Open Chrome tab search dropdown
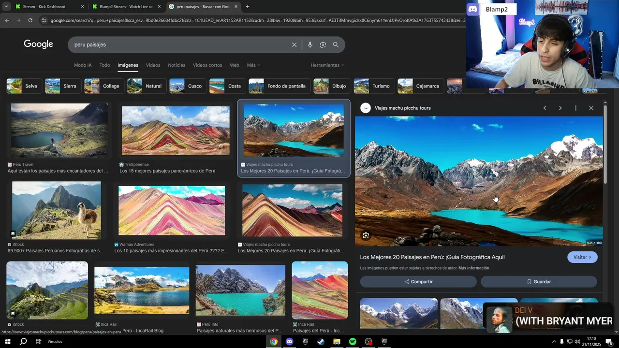 pyautogui.click(x=6, y=7)
